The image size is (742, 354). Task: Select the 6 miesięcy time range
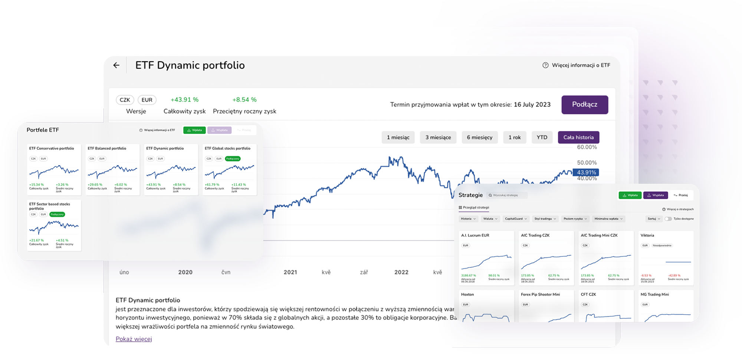coord(479,137)
